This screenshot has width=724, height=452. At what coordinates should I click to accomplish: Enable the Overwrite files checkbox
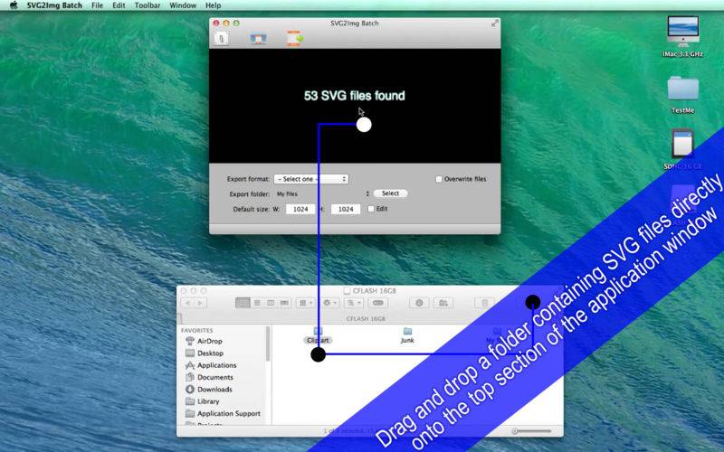pos(439,179)
